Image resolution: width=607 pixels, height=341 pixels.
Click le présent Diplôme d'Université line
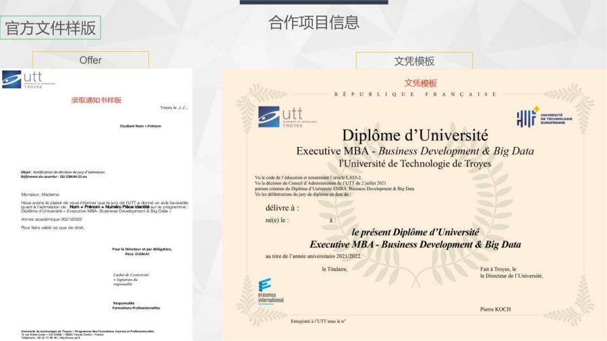coord(415,232)
